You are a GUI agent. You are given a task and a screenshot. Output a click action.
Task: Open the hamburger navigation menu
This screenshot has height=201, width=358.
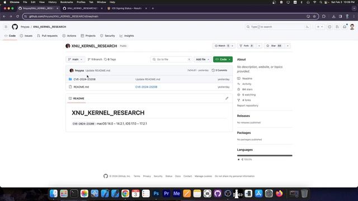[6, 27]
